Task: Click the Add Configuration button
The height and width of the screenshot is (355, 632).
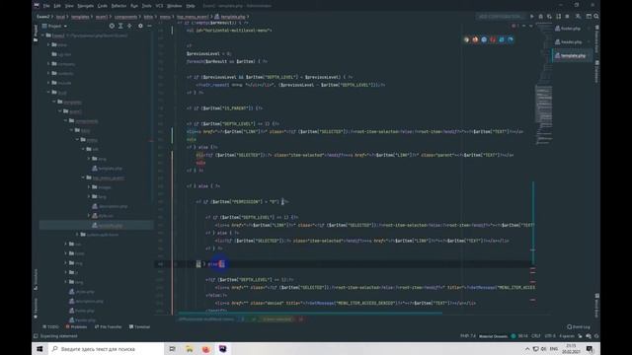Action: pos(500,17)
